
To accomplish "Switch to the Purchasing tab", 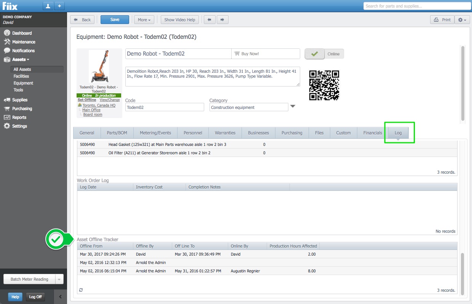I will pyautogui.click(x=292, y=133).
